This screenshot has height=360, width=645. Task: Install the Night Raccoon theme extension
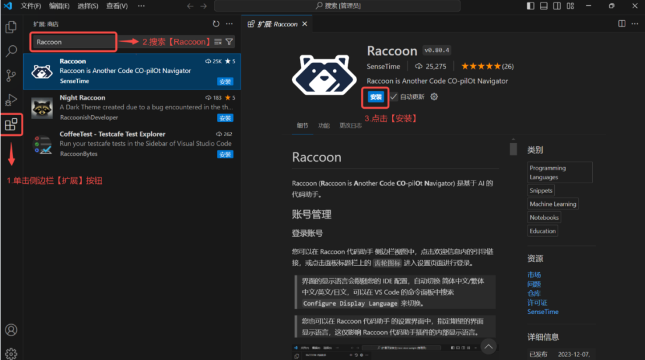click(x=225, y=118)
